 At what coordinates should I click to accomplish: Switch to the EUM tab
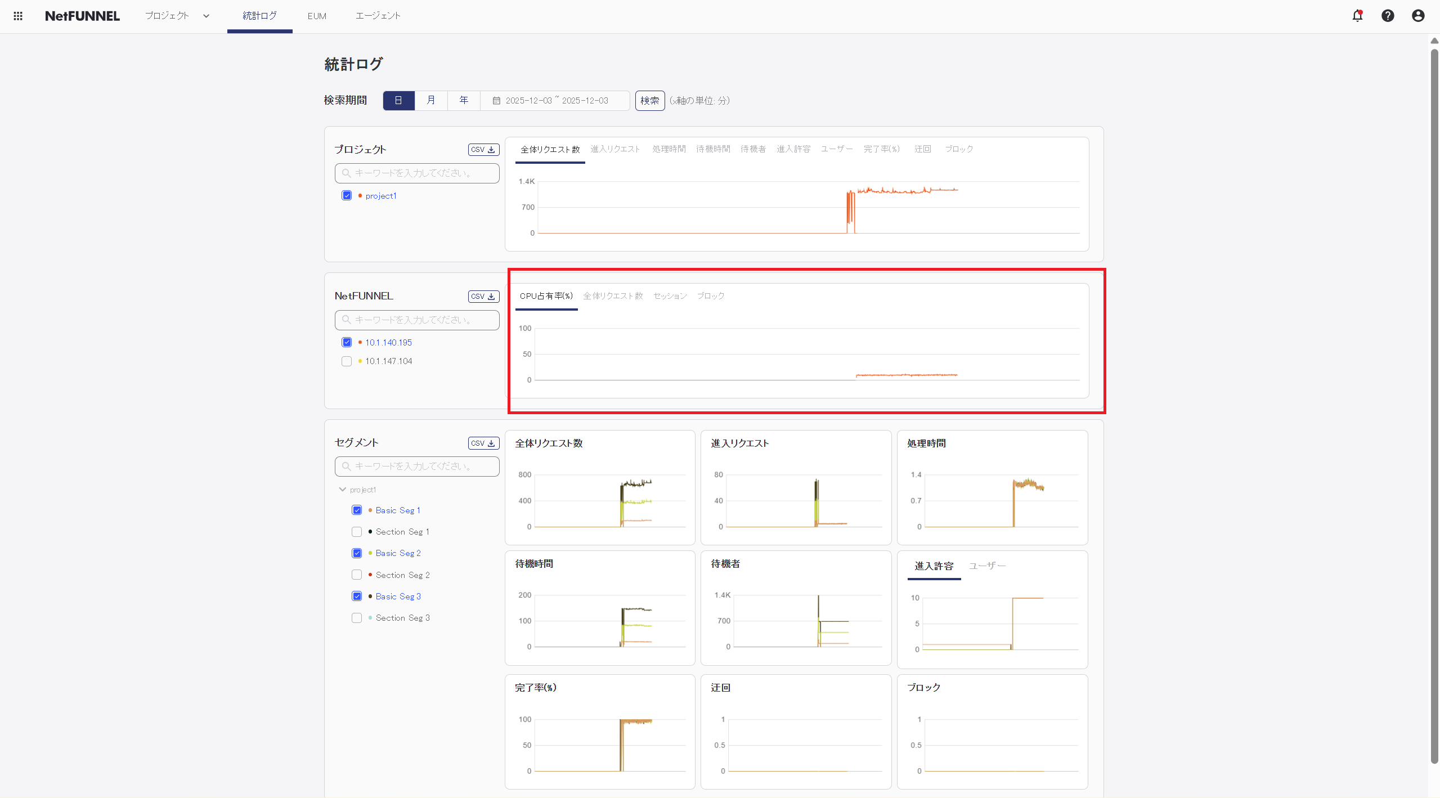[317, 16]
